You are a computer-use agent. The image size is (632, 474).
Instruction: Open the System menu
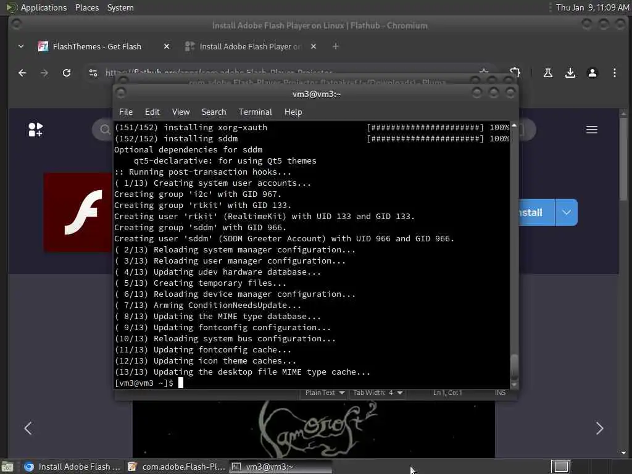coord(120,7)
